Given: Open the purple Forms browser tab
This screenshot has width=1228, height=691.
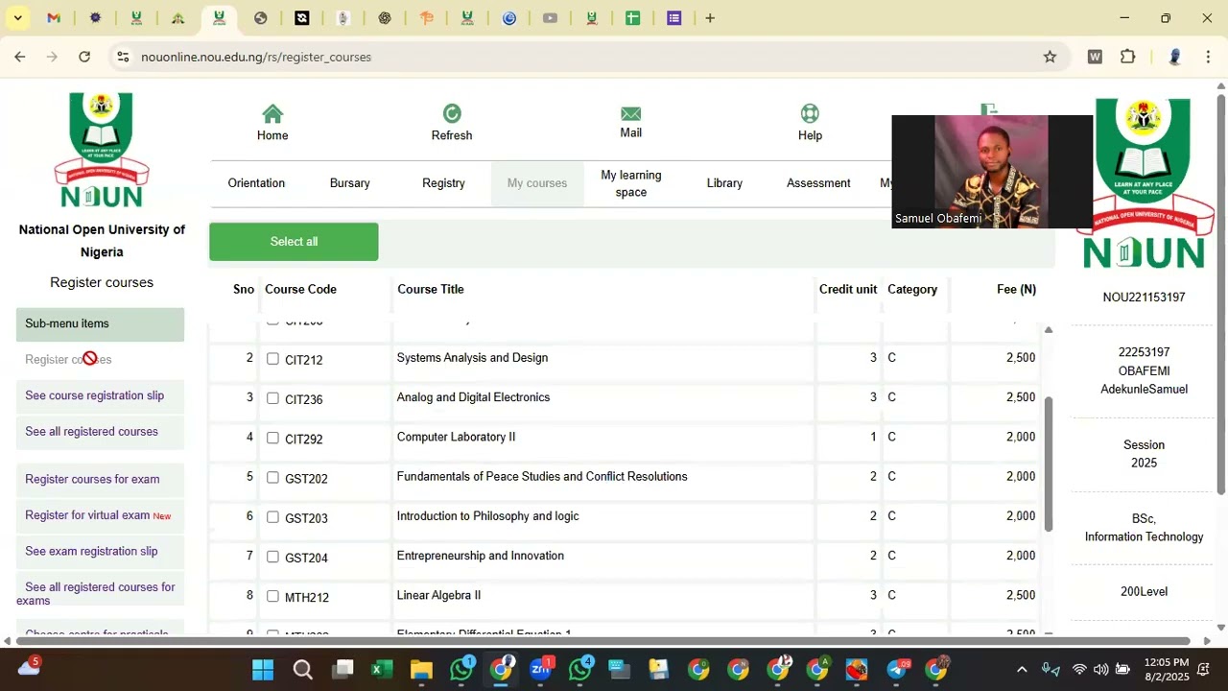Looking at the screenshot, I should click(x=674, y=18).
